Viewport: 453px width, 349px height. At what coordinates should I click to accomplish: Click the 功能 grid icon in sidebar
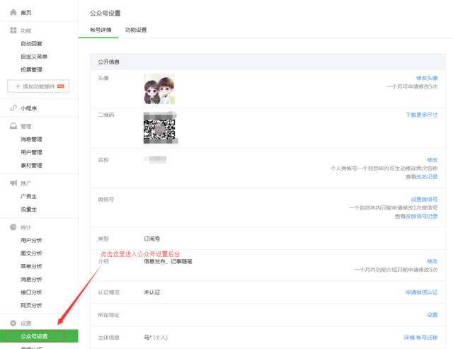[13, 31]
